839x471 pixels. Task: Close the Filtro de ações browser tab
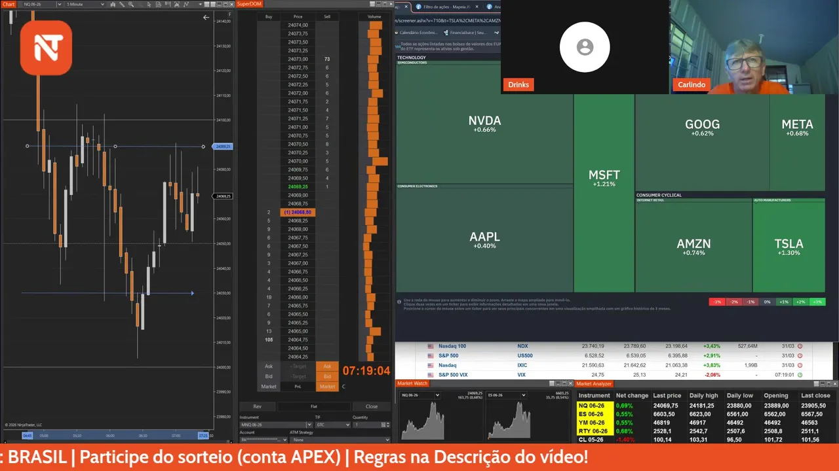477,7
